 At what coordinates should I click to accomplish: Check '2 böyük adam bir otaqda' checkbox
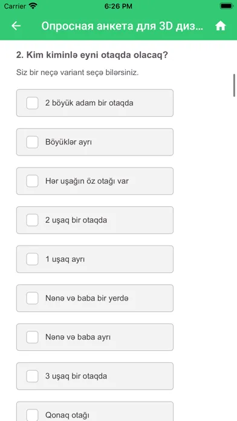point(32,103)
